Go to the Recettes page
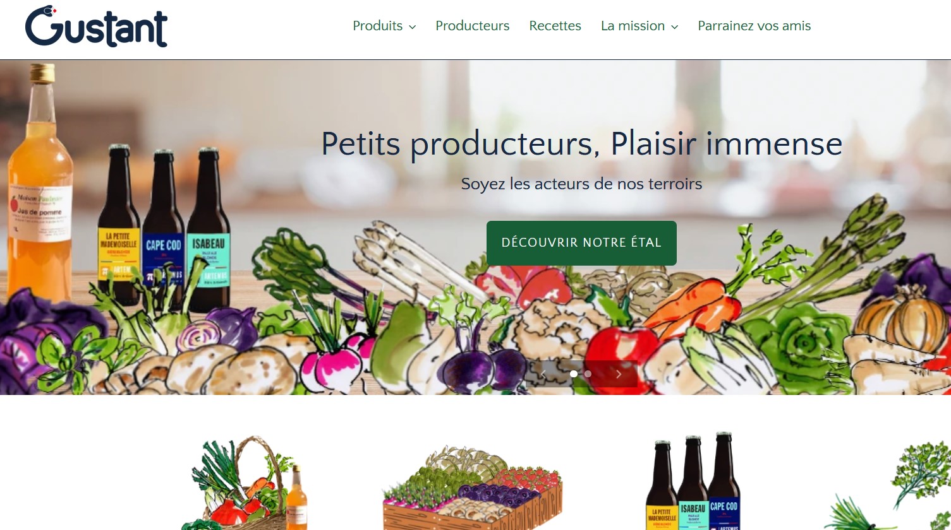This screenshot has width=951, height=530. coord(555,26)
